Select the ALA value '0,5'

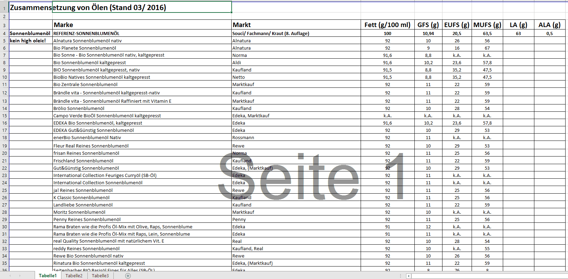[549, 33]
